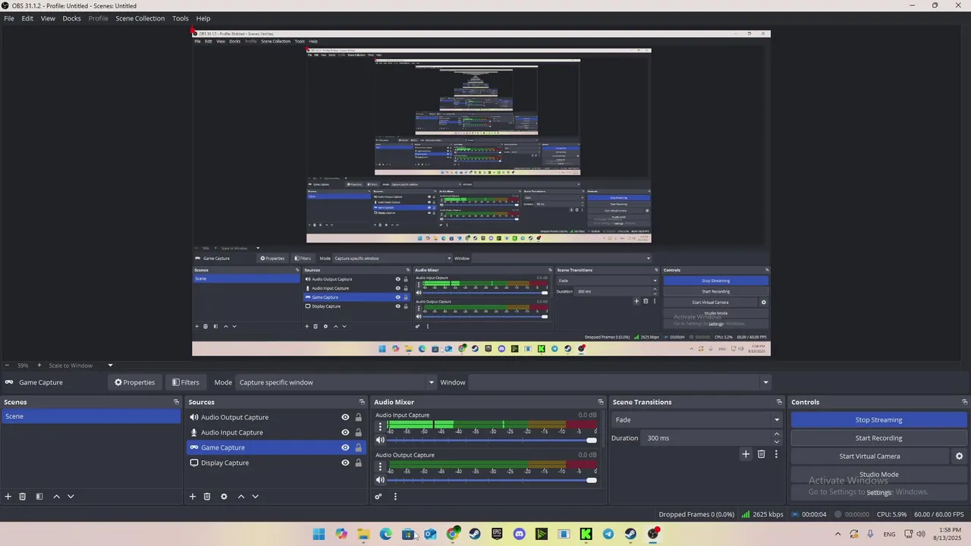Screen dimensions: 971x546
Task: Move scene down with arrow icon
Action: click(x=71, y=497)
